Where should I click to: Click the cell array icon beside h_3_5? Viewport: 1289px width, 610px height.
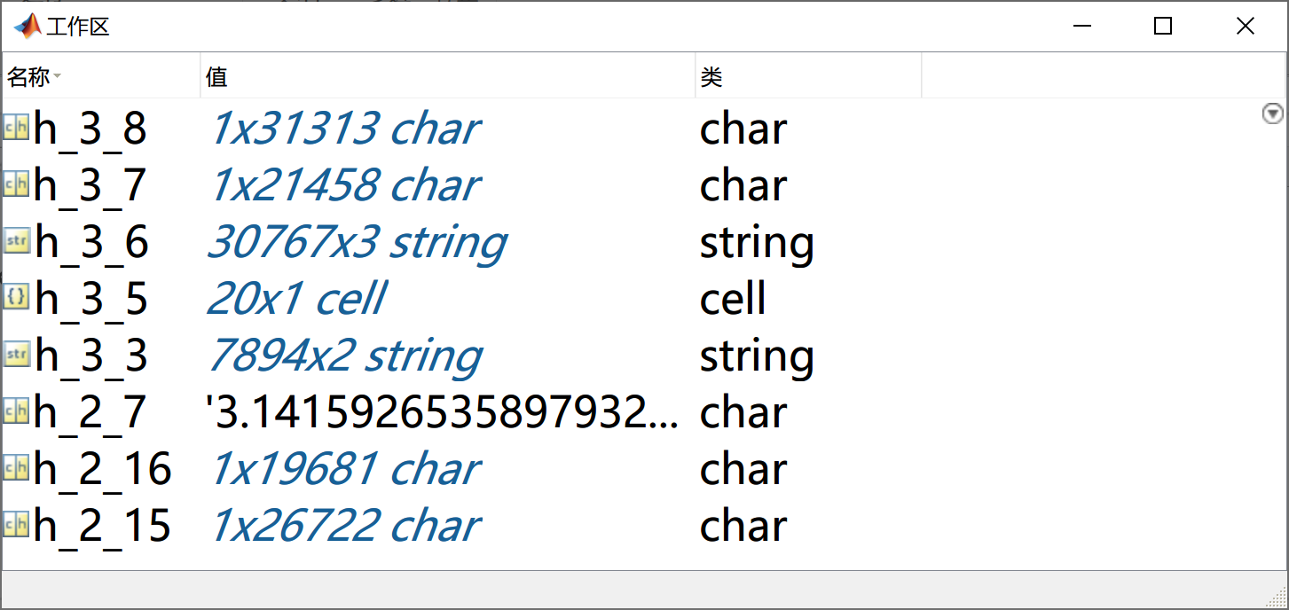[x=14, y=298]
